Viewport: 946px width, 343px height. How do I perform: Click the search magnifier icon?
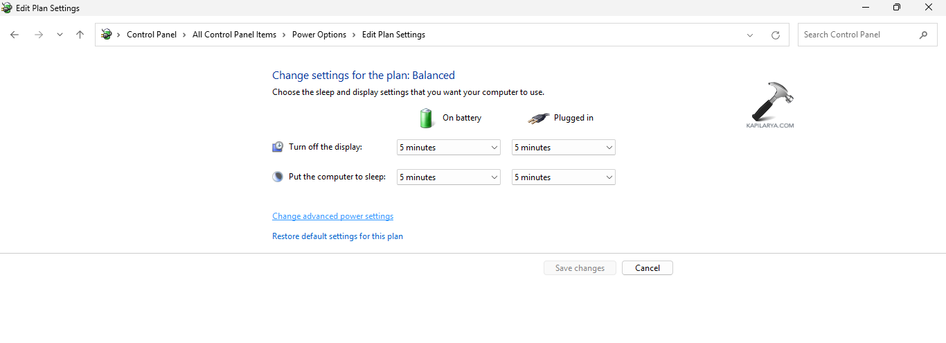pyautogui.click(x=923, y=35)
